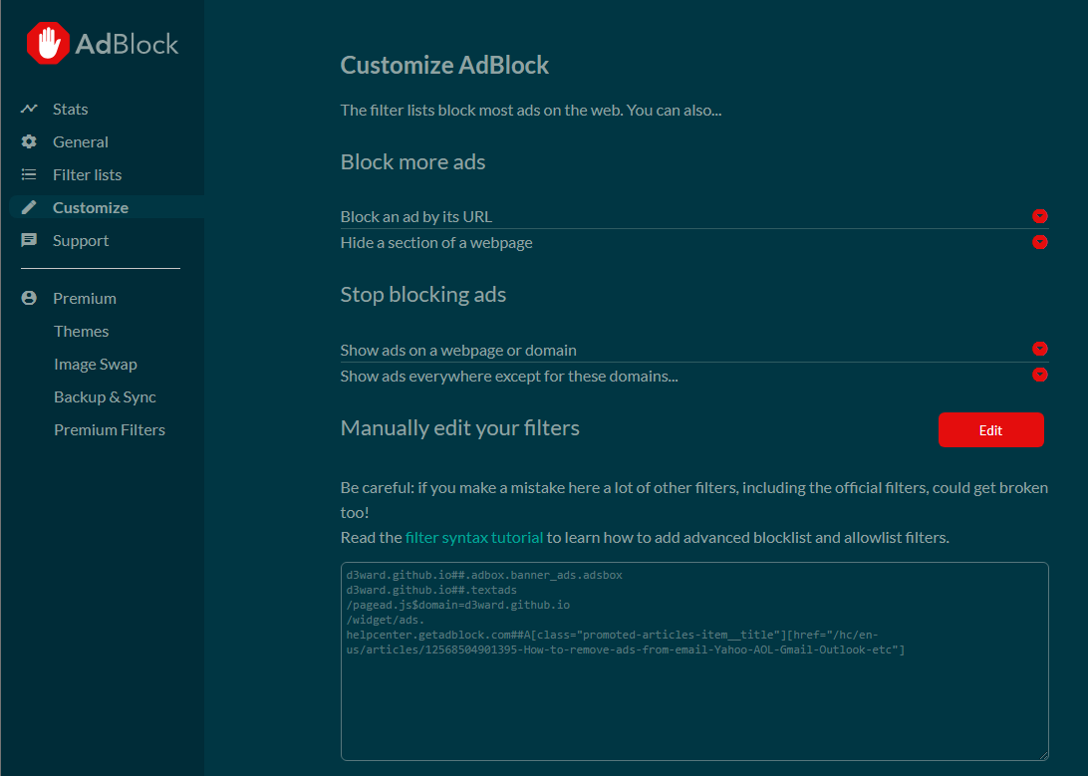Click the Support chat bubble icon
This screenshot has width=1088, height=776.
pos(29,241)
